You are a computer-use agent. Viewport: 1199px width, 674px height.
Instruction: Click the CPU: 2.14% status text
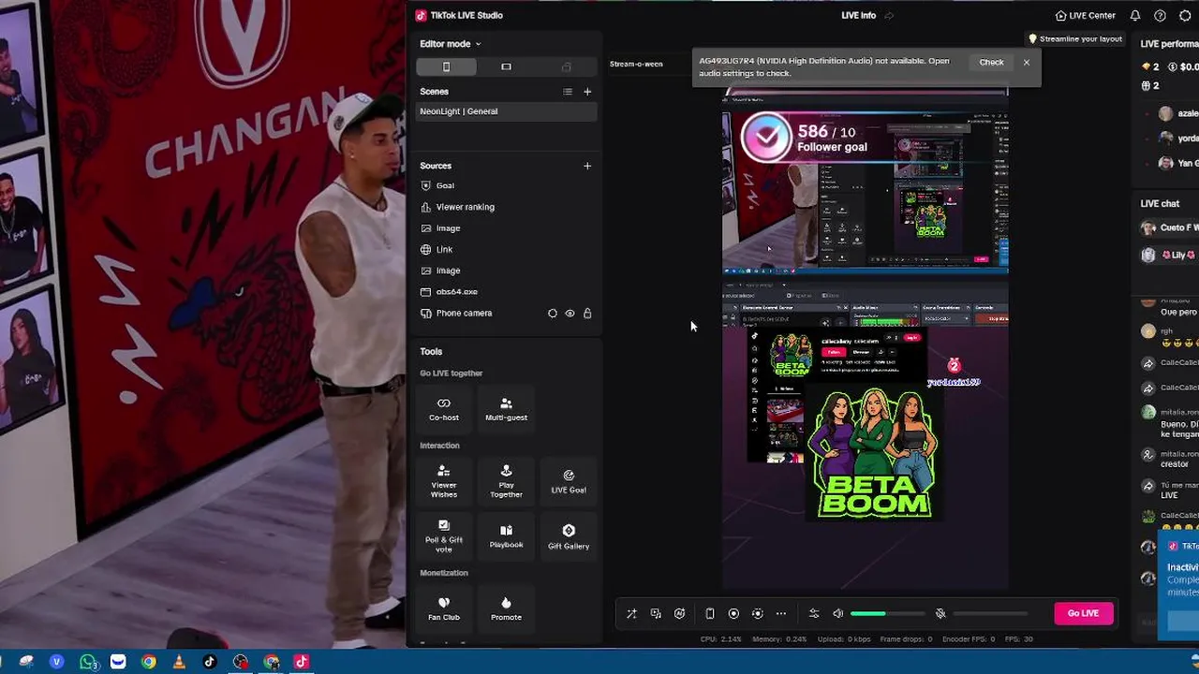coord(721,639)
